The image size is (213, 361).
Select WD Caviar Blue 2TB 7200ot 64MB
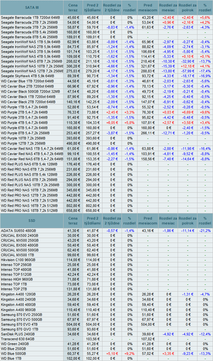[27, 86]
